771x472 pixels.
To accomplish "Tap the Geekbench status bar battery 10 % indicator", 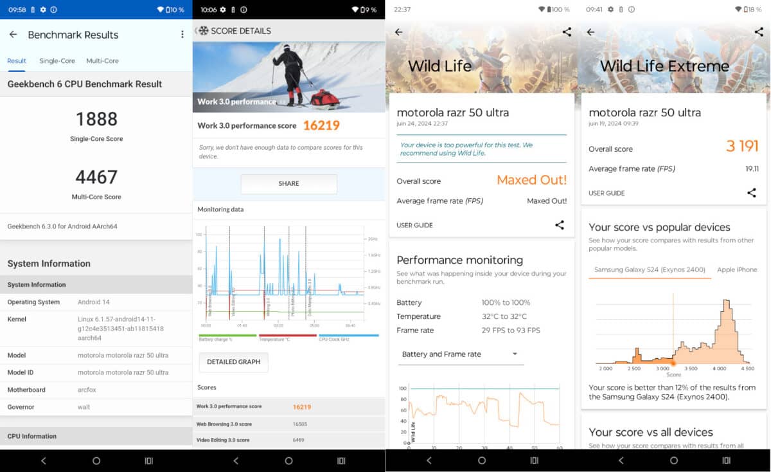I will coord(175,10).
